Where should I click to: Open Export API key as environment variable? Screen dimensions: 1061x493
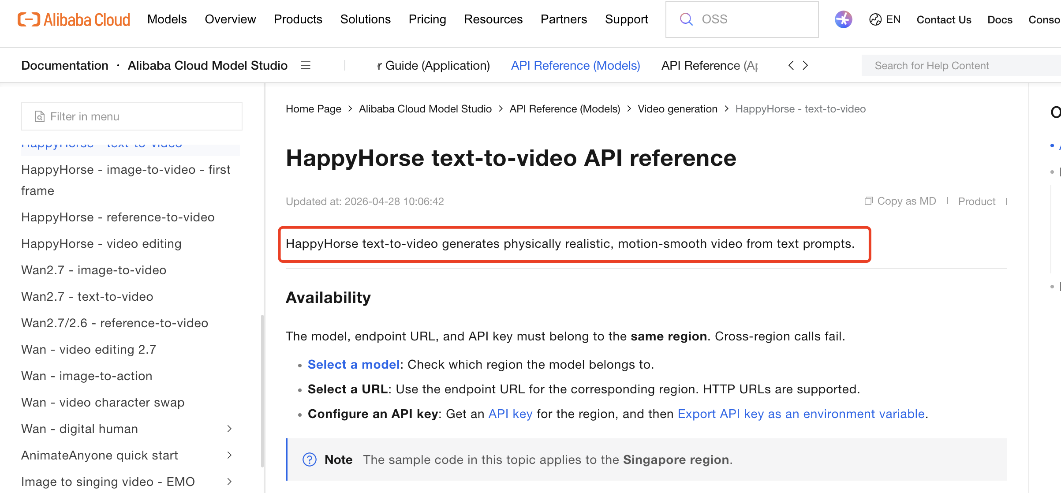click(x=801, y=414)
